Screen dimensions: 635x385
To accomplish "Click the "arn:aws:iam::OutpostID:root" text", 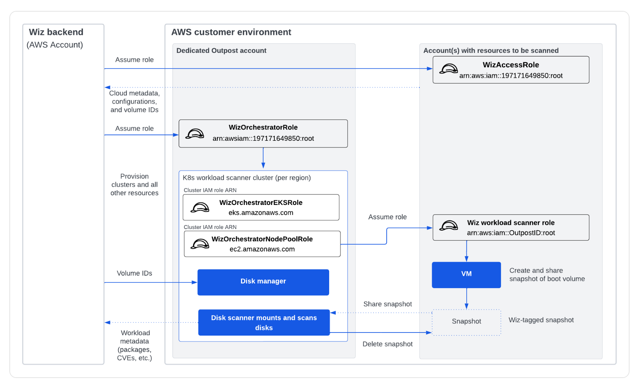I will 511,233.
